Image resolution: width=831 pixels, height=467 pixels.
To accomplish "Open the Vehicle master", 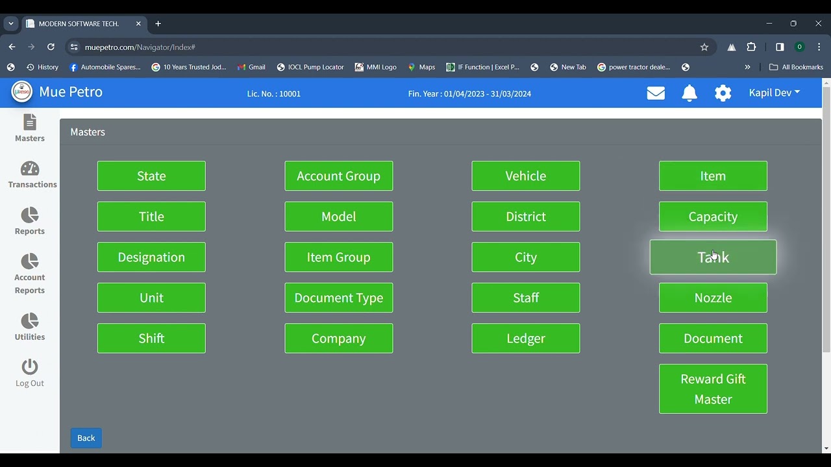I will tap(526, 176).
